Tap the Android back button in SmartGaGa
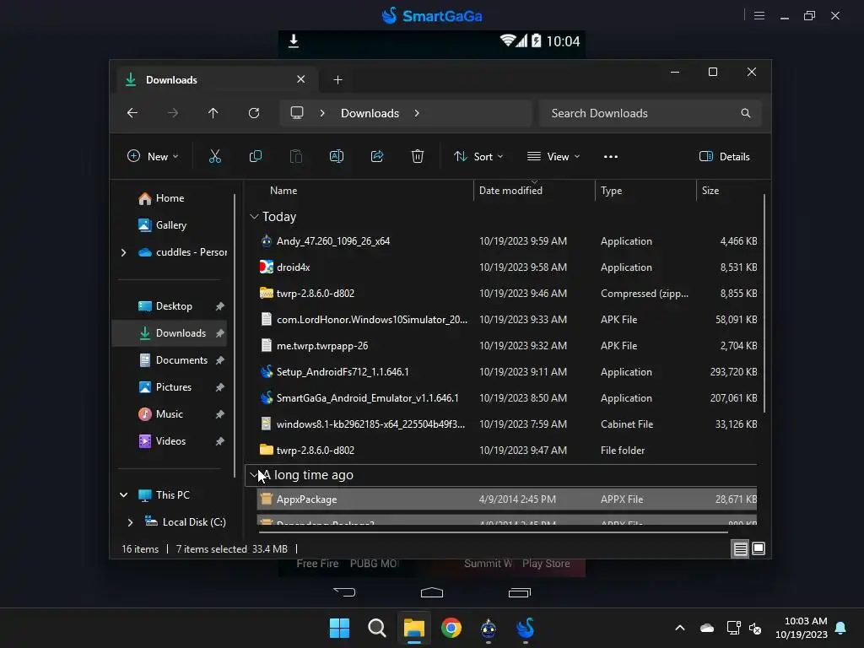 click(344, 592)
